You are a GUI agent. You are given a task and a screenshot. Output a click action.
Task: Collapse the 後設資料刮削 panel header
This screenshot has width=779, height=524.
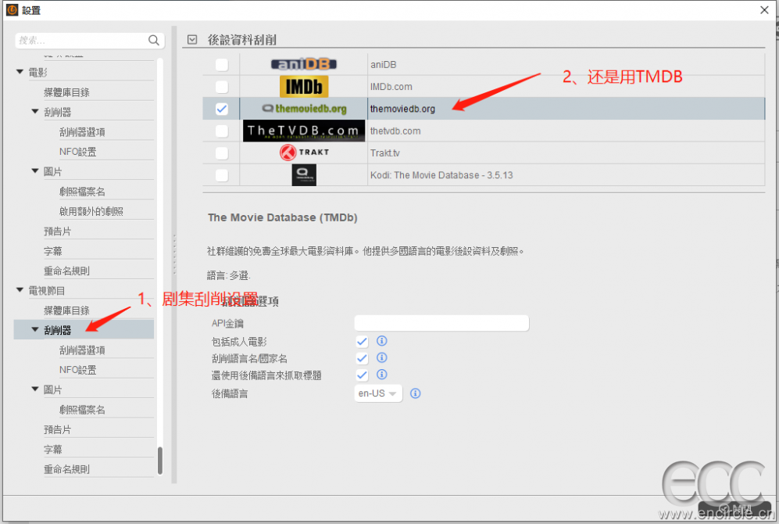pos(192,39)
